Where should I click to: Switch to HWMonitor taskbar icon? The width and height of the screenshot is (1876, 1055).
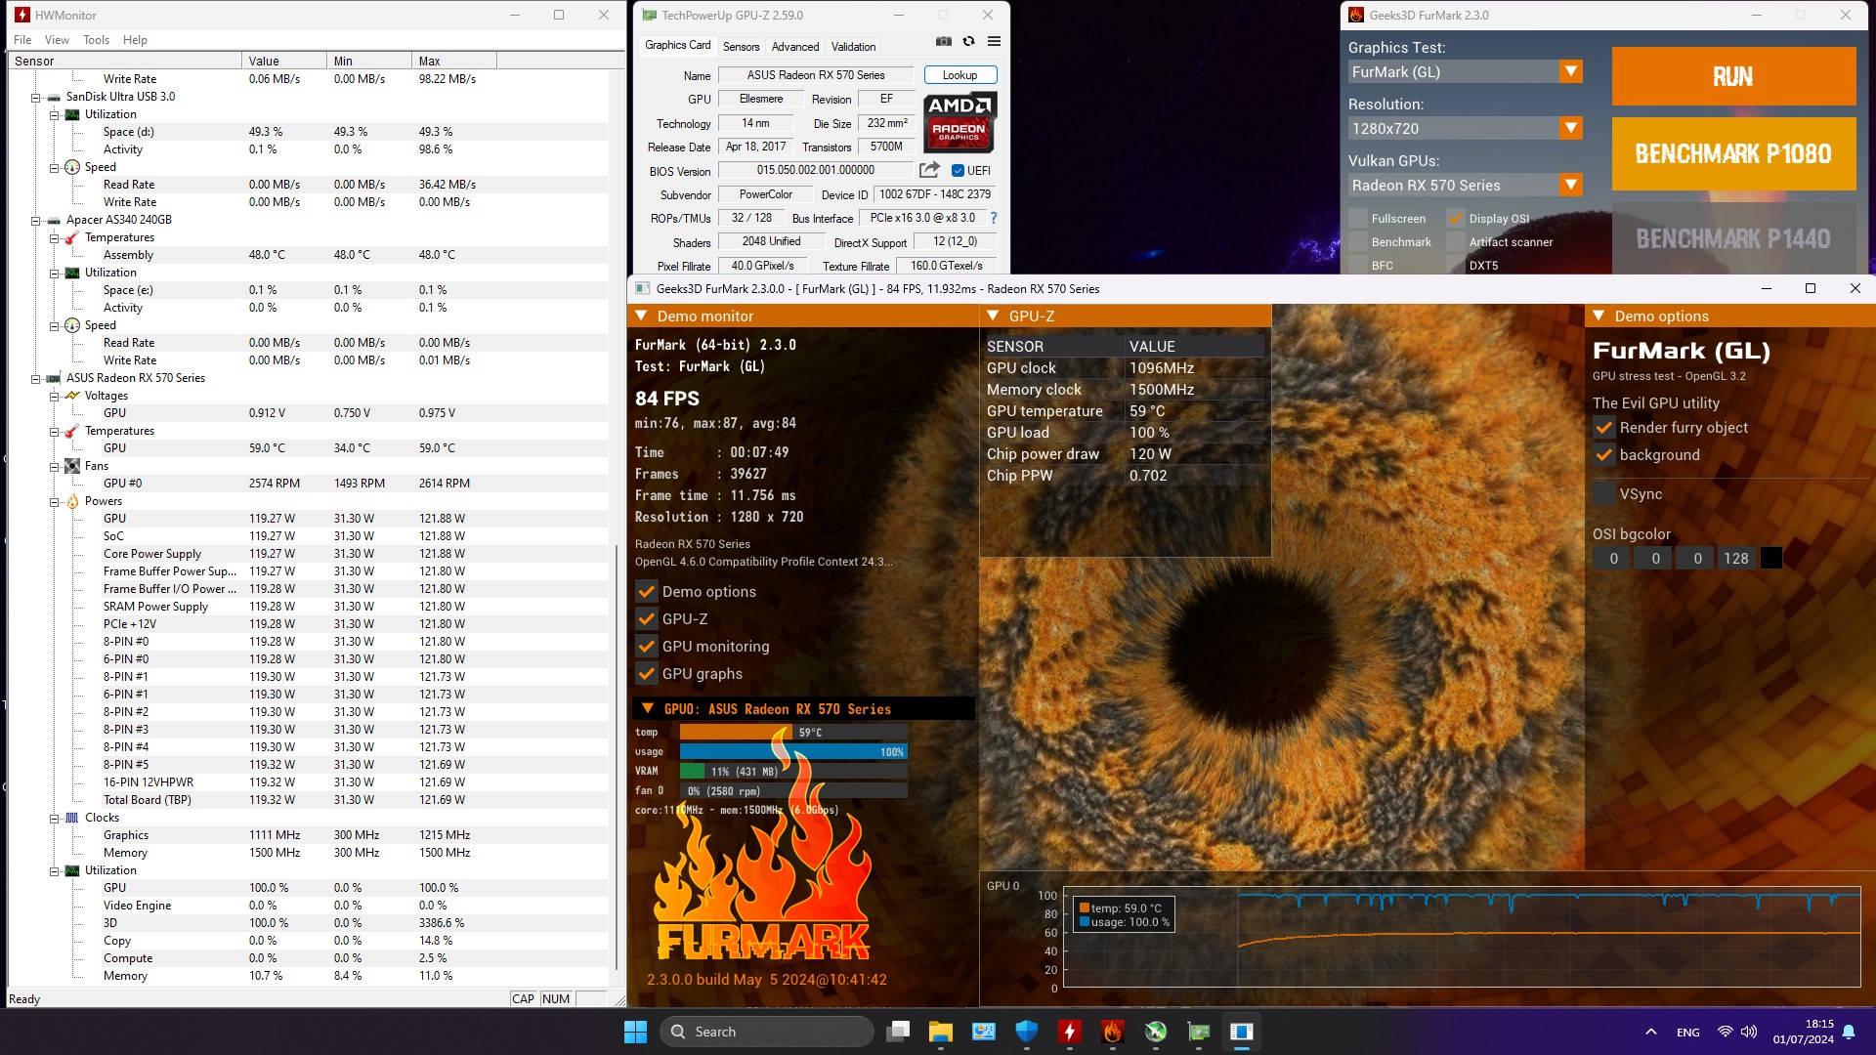pyautogui.click(x=1069, y=1032)
